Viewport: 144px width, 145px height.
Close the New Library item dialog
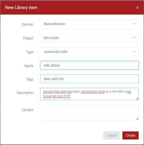tap(137, 8)
